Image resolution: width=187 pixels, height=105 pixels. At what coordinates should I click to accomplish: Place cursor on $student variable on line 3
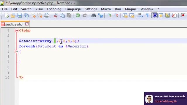[28, 41]
